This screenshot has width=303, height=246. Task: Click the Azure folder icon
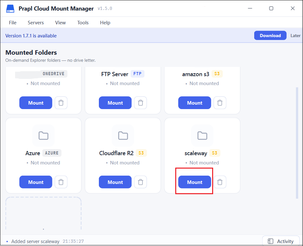click(x=43, y=136)
